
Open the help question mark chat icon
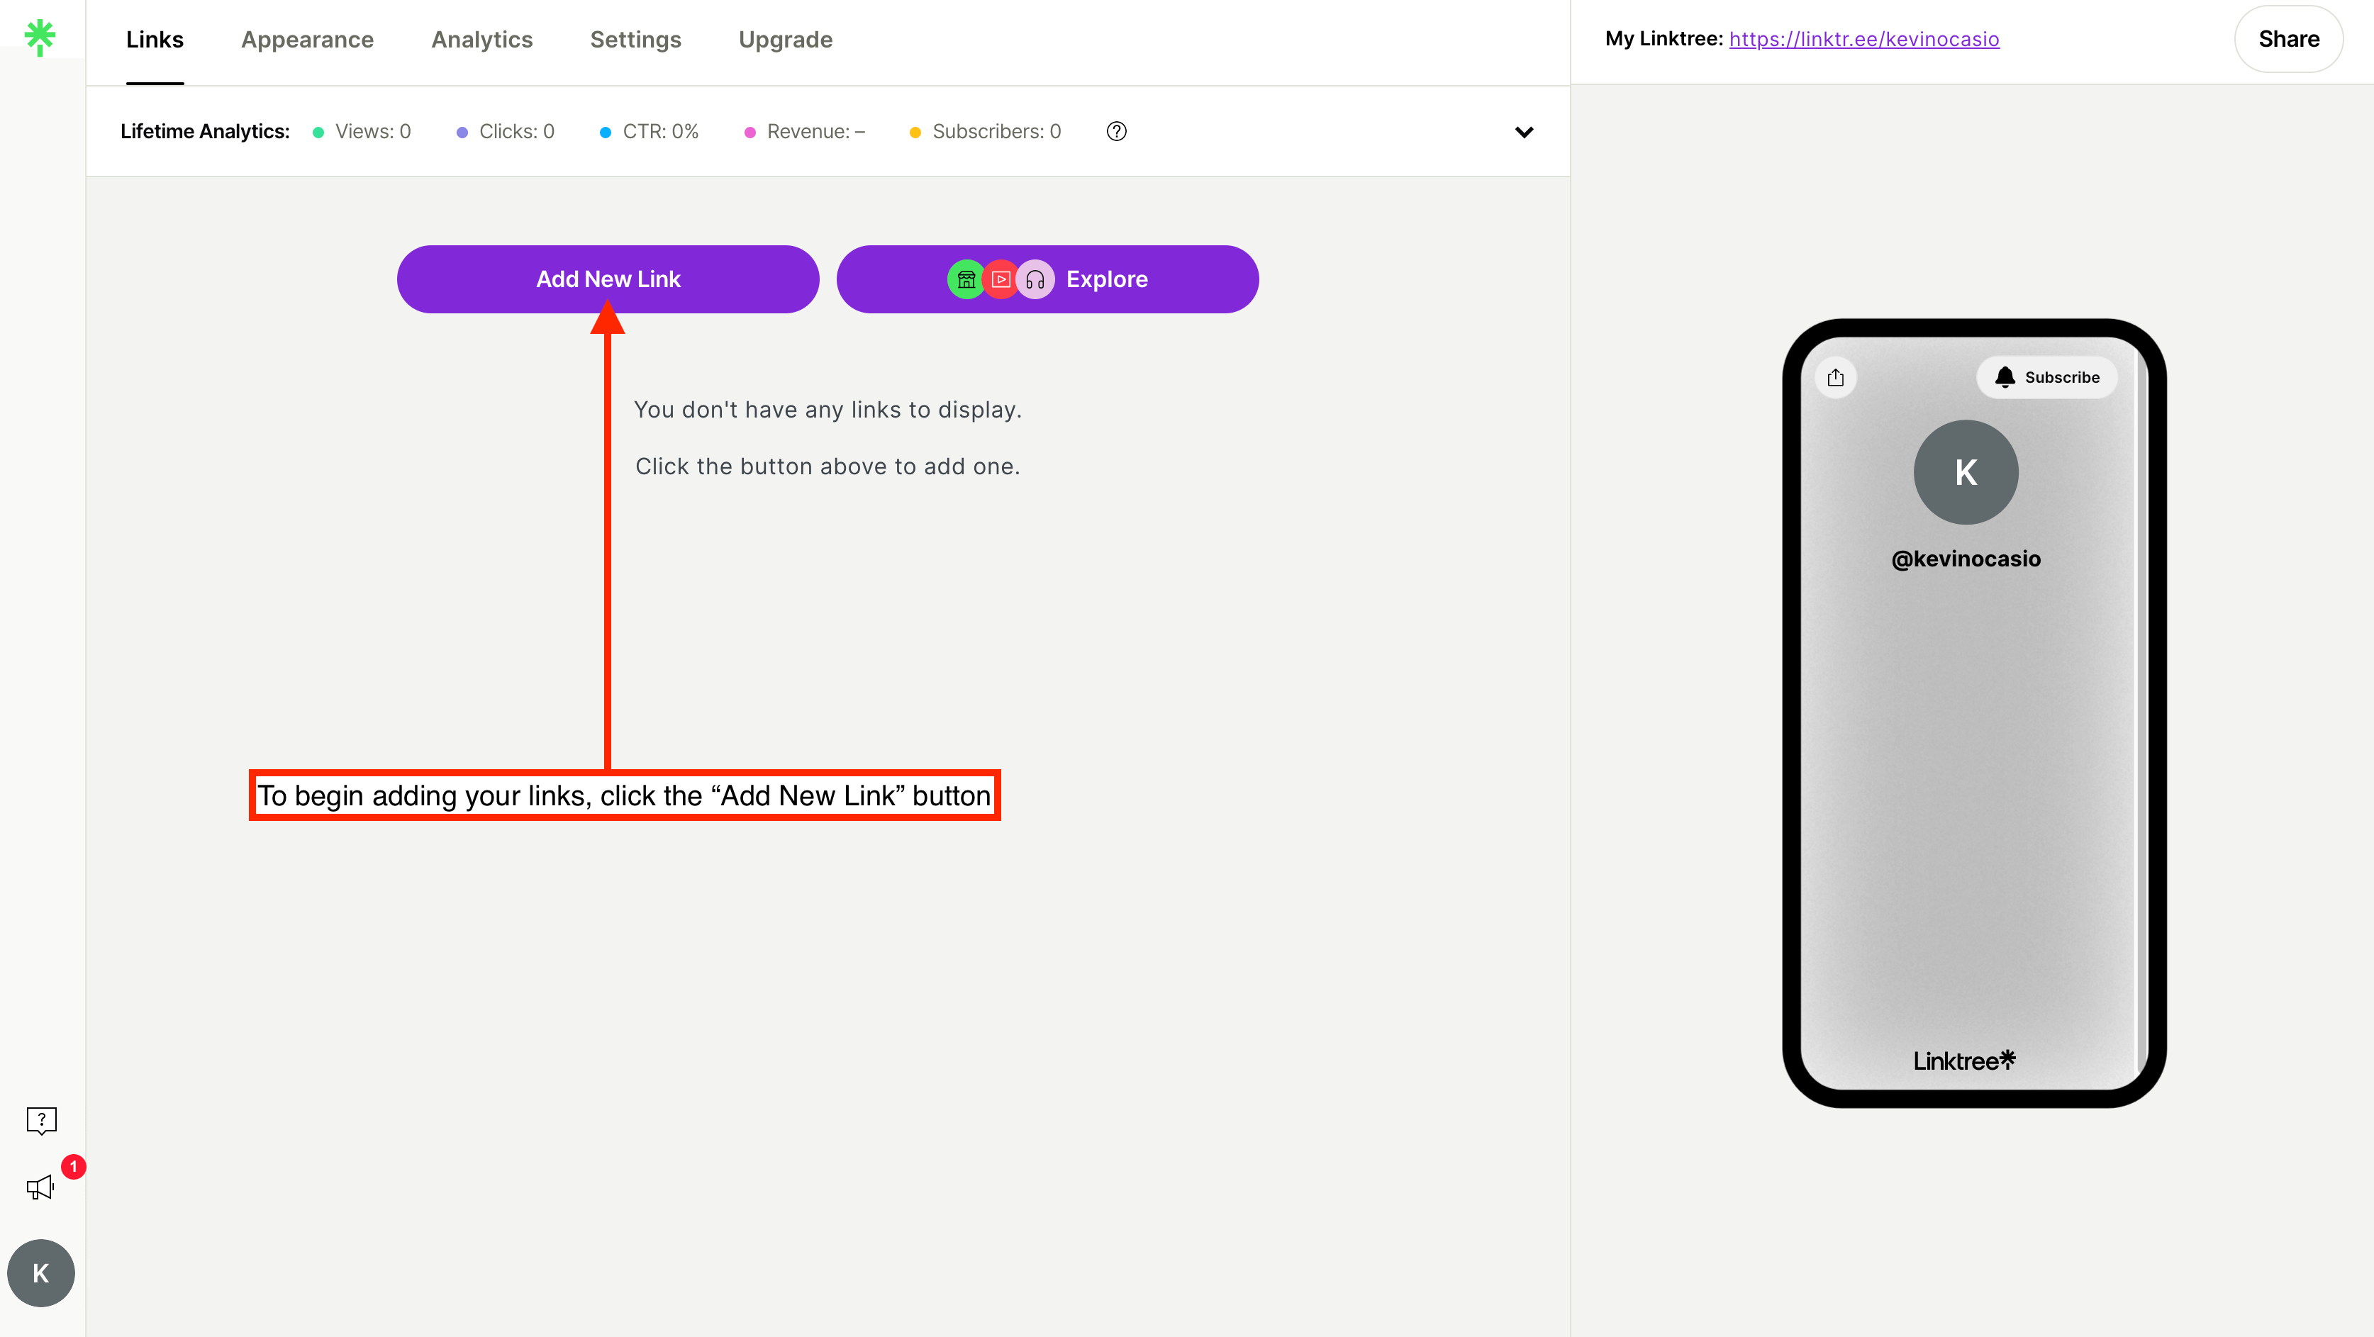[x=41, y=1119]
